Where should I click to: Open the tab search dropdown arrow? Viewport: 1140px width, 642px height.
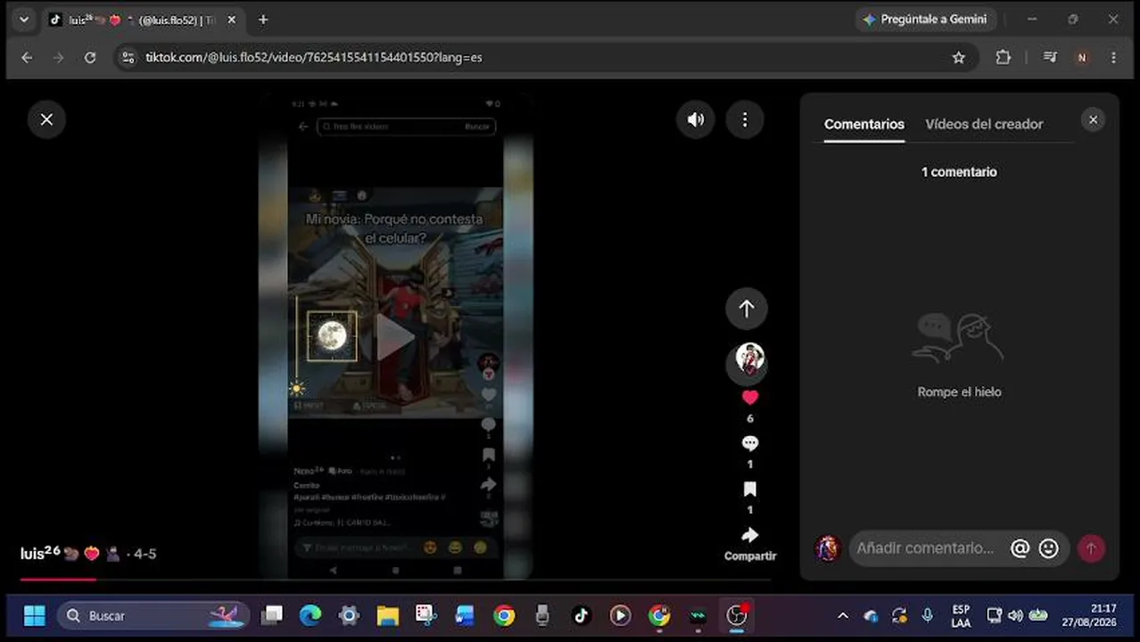click(x=24, y=20)
